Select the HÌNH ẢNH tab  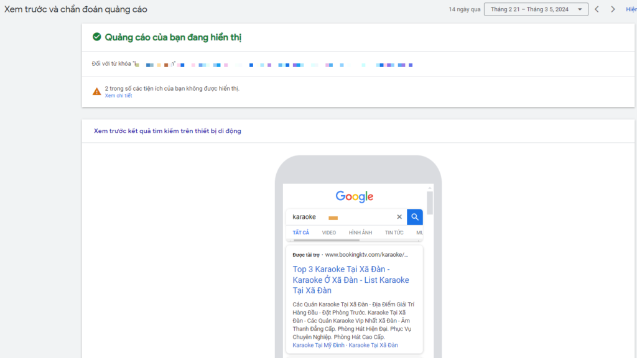click(x=360, y=232)
